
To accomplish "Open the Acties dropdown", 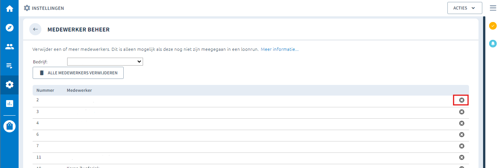I will click(465, 8).
